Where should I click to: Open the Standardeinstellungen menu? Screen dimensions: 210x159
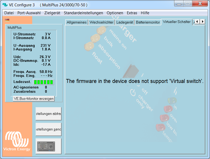[x=83, y=13]
